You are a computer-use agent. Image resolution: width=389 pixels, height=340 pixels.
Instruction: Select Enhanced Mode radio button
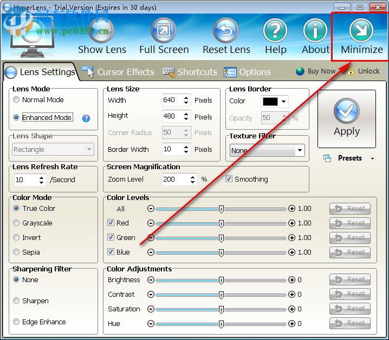click(x=16, y=117)
